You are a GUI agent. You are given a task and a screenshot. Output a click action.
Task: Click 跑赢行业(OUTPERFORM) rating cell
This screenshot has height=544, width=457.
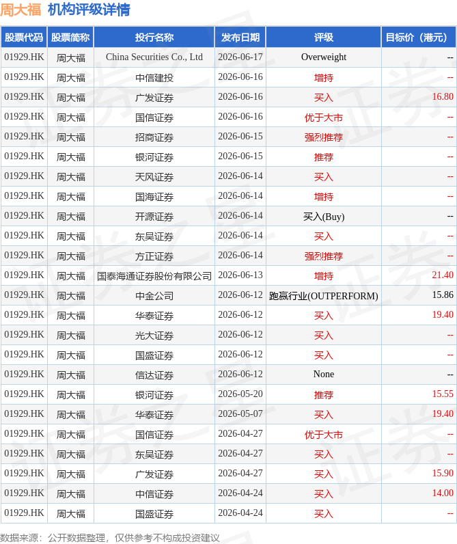coord(324,296)
